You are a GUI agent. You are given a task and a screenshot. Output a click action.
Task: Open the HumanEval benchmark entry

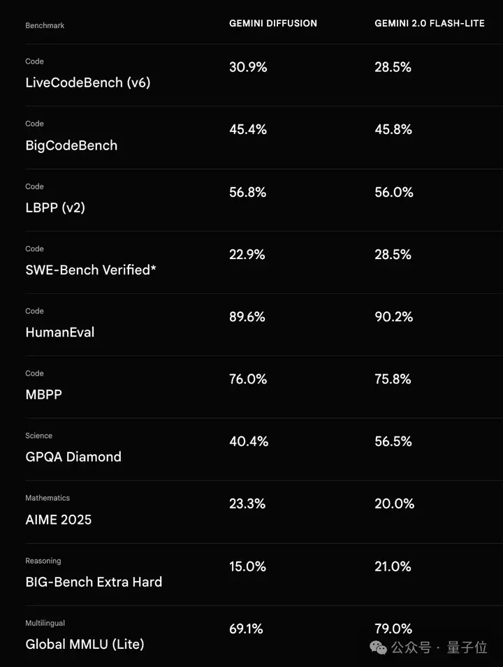60,332
